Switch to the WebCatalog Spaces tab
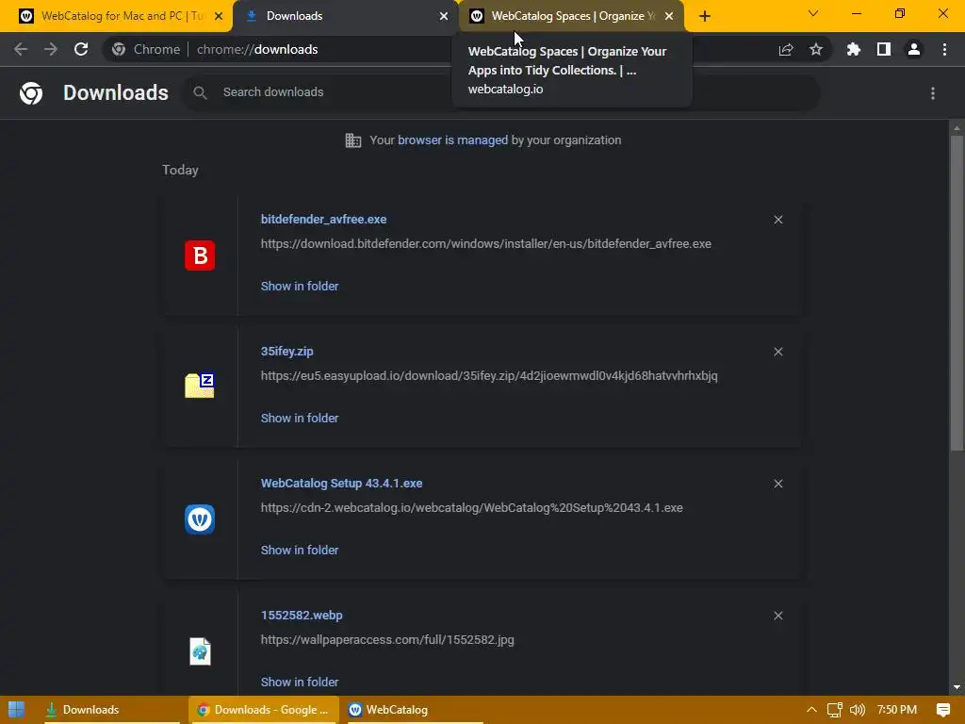Screen dimensions: 965x724 pos(571,16)
